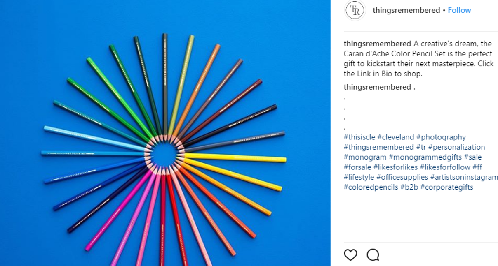Click the #b2b hashtag

pos(409,187)
